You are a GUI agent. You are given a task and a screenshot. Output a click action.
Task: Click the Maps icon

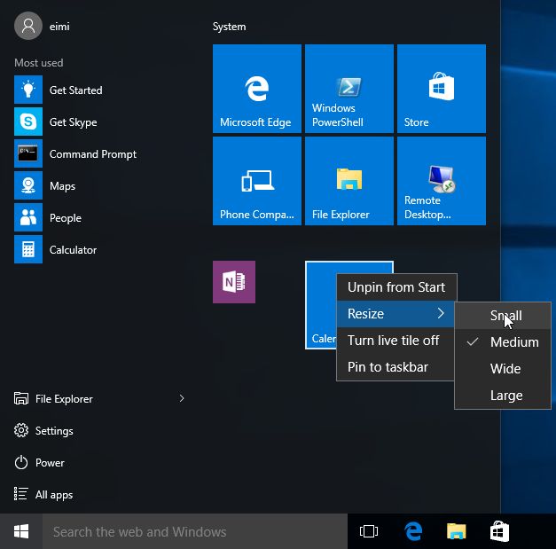[28, 185]
